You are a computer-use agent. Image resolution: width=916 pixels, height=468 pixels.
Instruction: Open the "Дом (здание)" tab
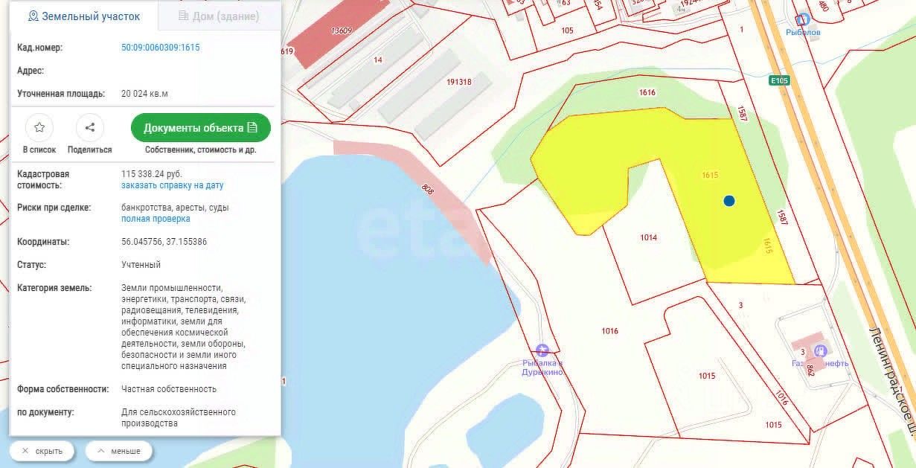coord(220,16)
